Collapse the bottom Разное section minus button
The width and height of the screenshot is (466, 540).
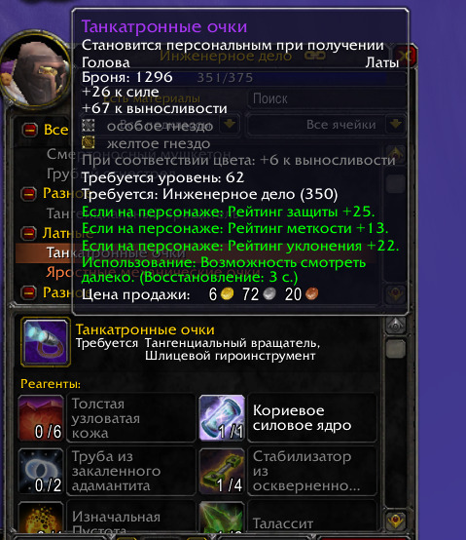[28, 292]
